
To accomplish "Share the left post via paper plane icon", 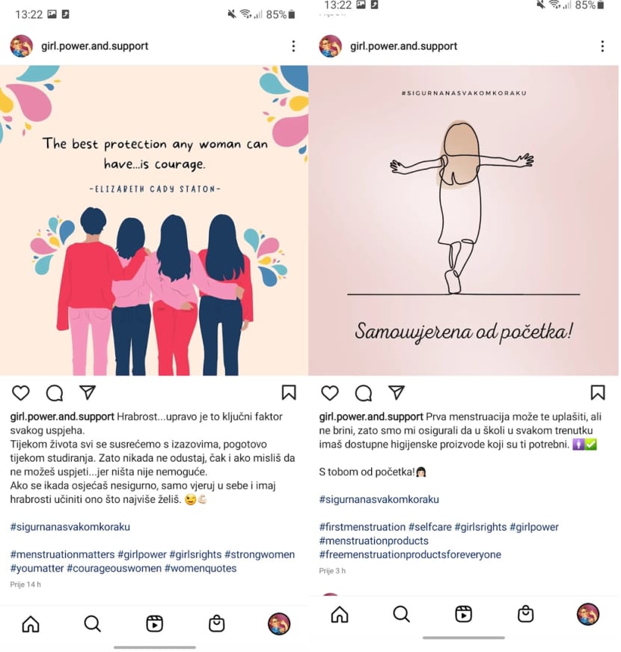I will (x=88, y=392).
